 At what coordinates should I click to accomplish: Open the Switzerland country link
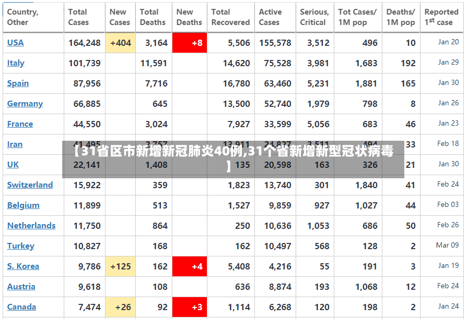pos(30,185)
